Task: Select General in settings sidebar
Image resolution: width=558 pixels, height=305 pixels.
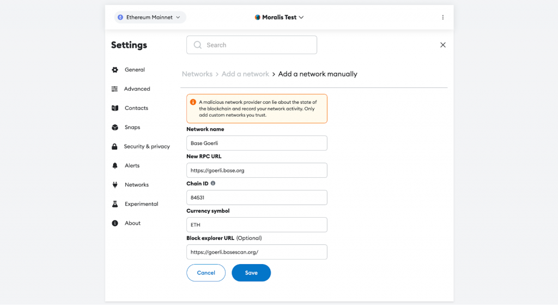Action: (x=135, y=70)
